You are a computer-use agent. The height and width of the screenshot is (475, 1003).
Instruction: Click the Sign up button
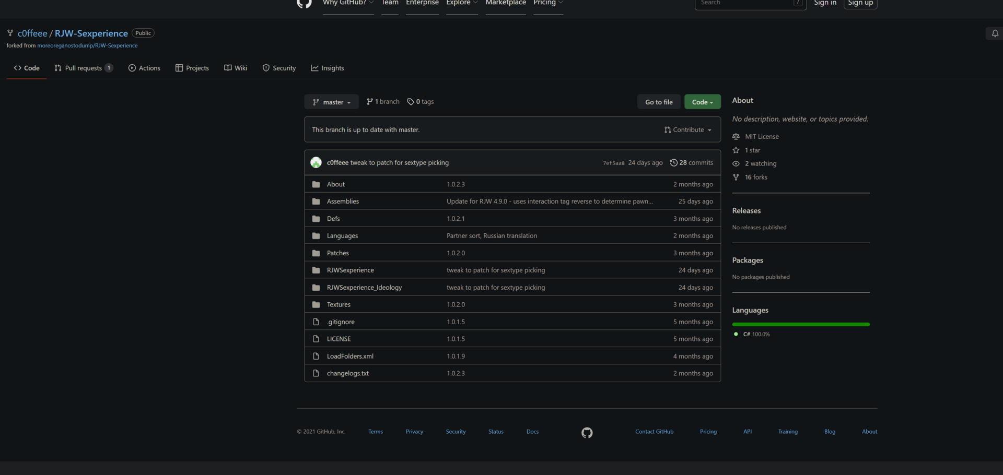(x=860, y=3)
